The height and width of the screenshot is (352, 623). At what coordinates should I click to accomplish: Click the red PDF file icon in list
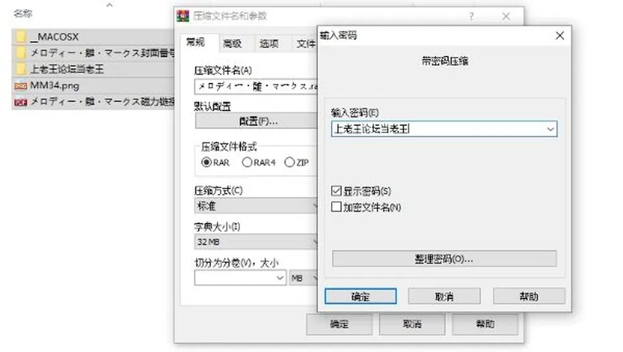coord(21,102)
